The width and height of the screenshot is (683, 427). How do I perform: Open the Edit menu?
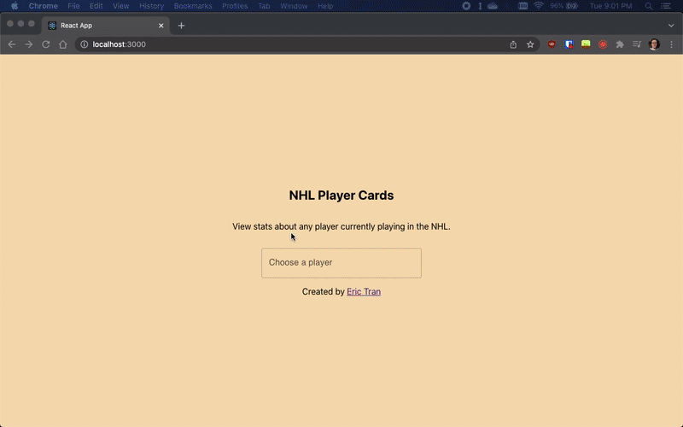coord(96,6)
